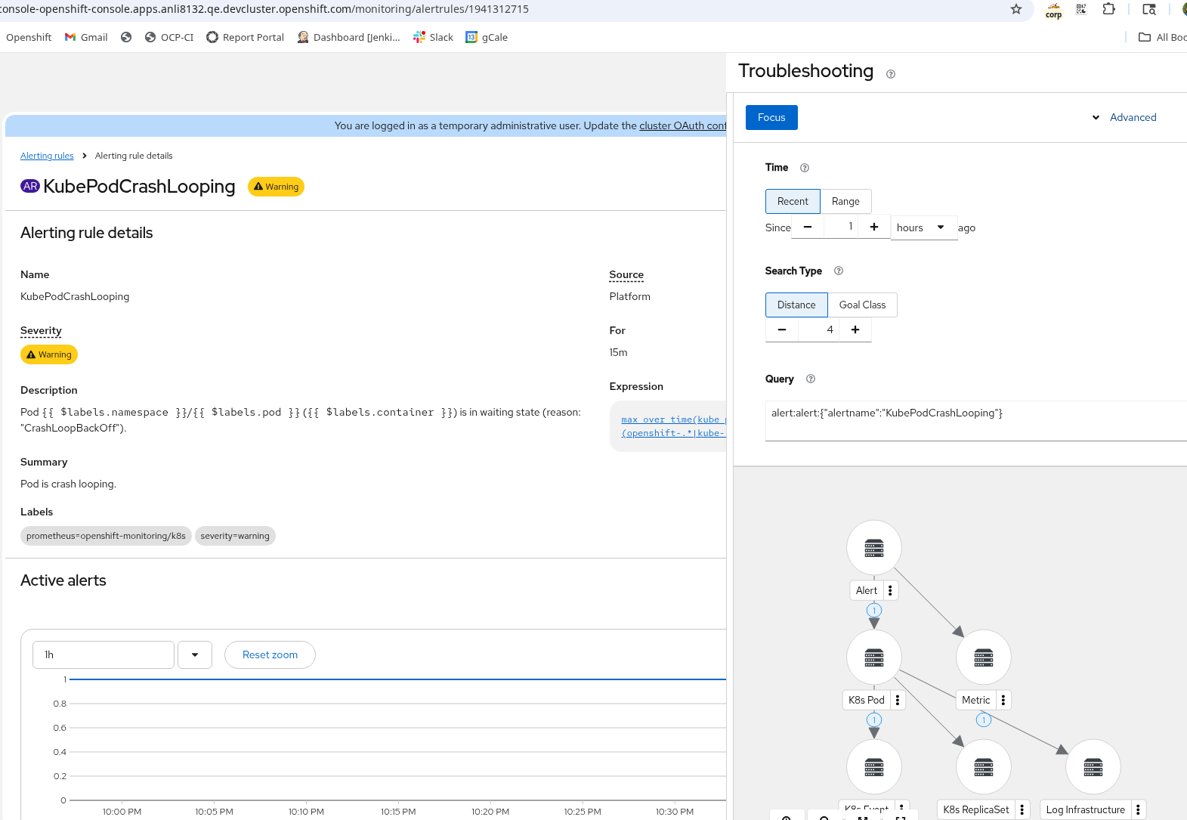Click the Query help icon
This screenshot has width=1187, height=820.
tap(811, 379)
